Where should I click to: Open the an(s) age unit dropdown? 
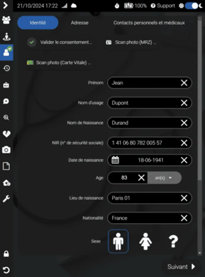(x=164, y=178)
